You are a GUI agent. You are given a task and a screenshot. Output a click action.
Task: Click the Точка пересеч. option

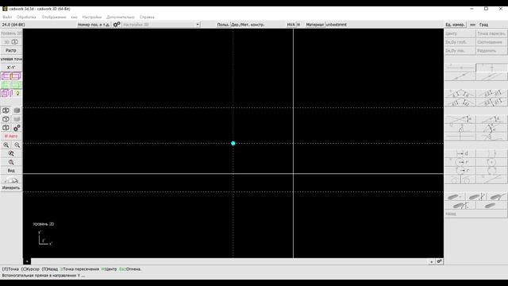point(491,33)
